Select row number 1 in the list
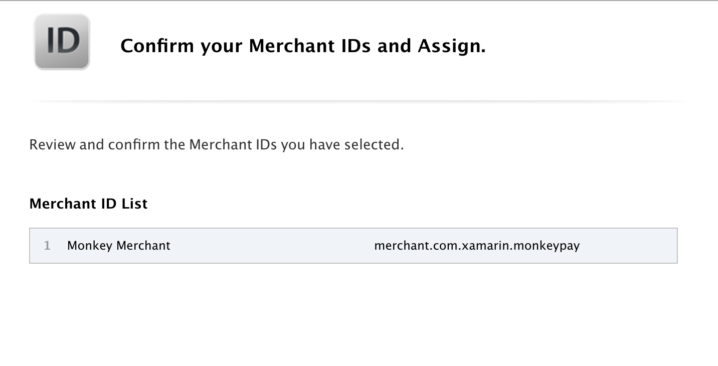This screenshot has height=366, width=718. (x=353, y=246)
